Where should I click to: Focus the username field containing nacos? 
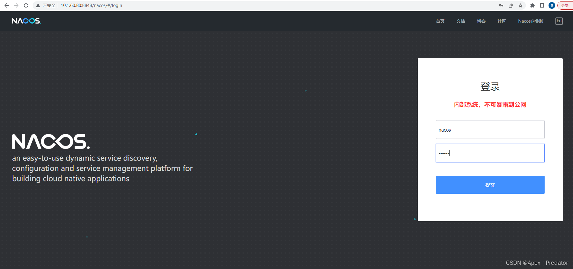tap(490, 130)
